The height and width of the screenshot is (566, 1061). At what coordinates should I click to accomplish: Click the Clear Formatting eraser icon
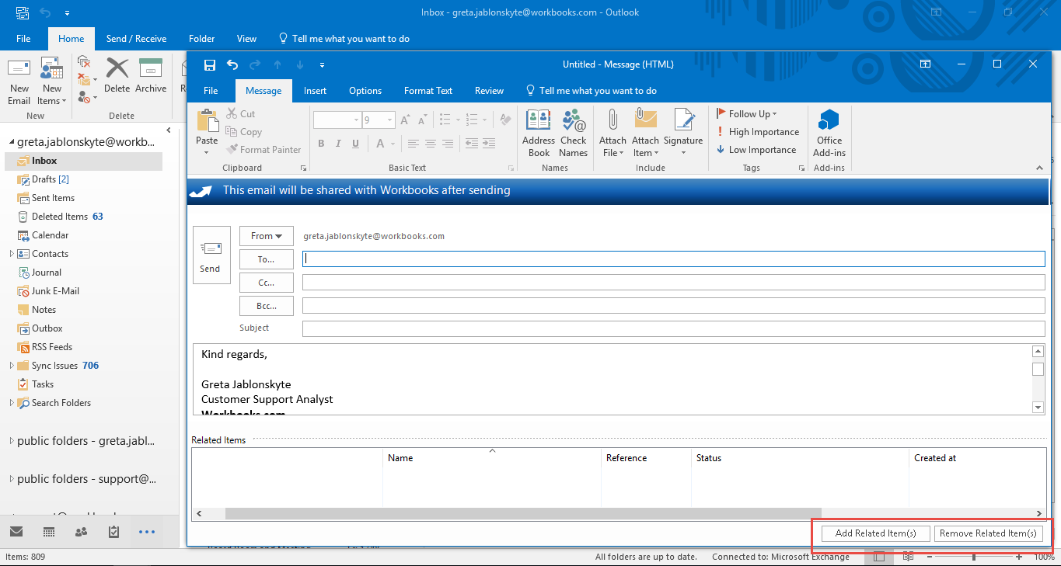[x=505, y=120]
